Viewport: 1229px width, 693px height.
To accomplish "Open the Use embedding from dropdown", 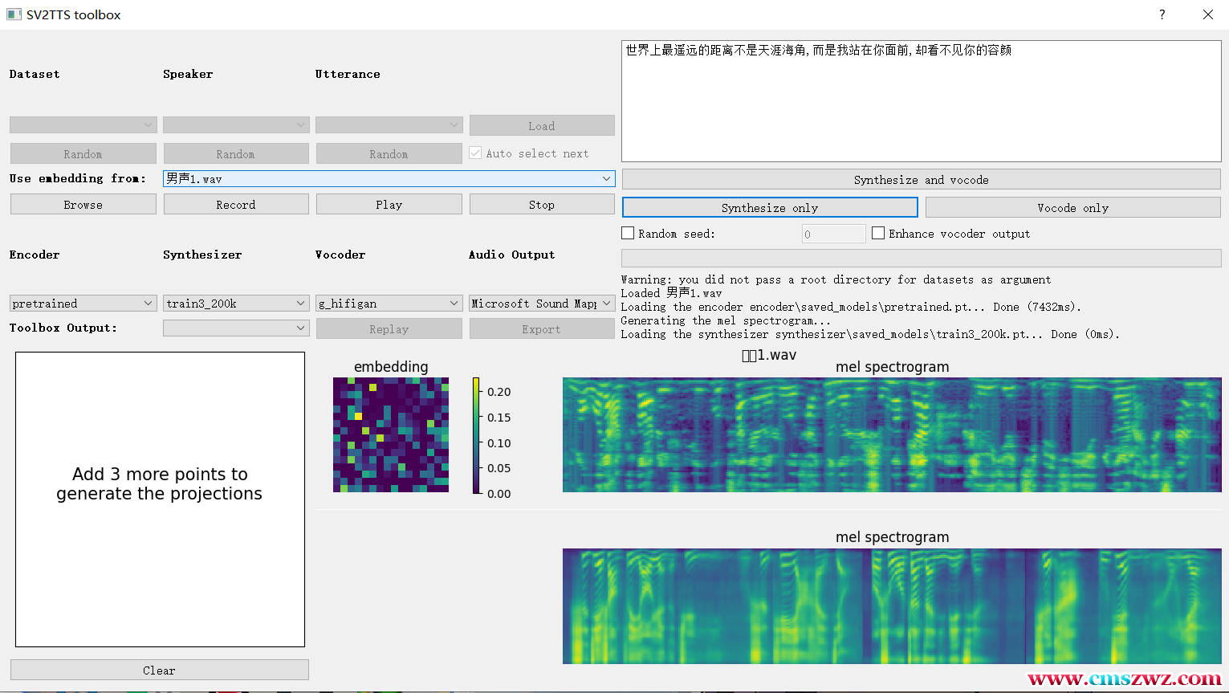I will [x=389, y=178].
